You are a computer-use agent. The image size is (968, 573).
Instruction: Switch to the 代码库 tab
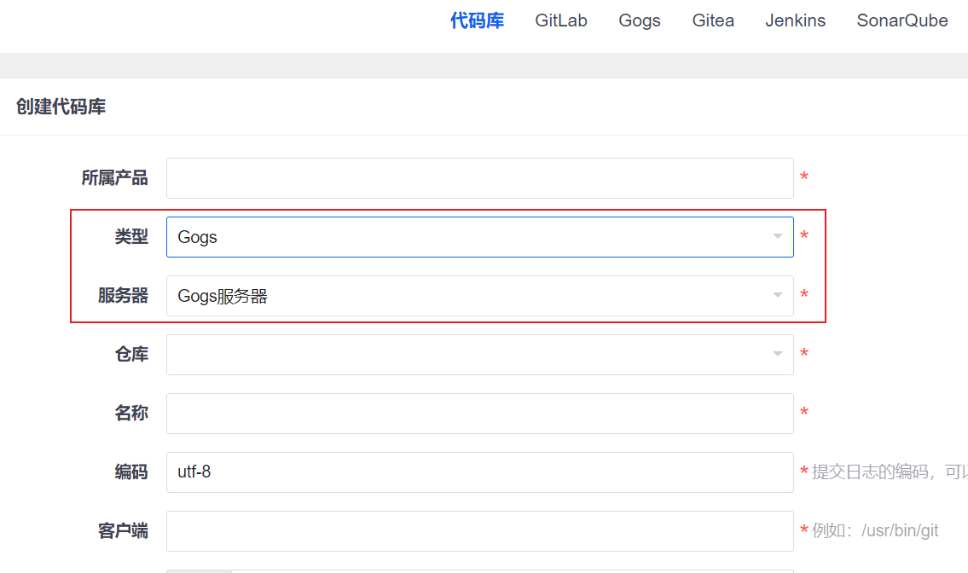click(x=477, y=20)
